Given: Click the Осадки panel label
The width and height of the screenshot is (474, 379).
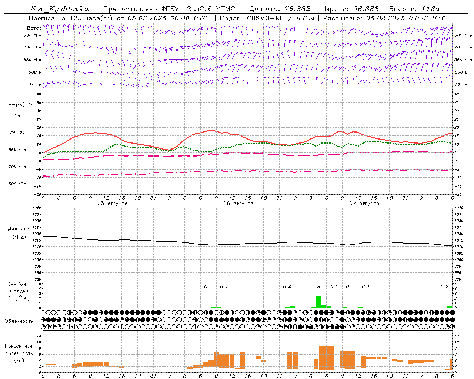Looking at the screenshot, I should tap(19, 291).
